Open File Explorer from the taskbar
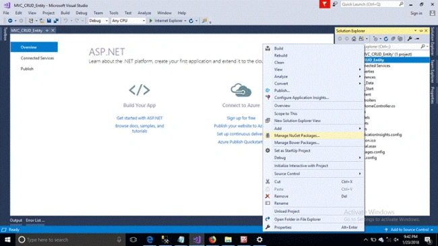This screenshot has height=246, width=438. pyautogui.click(x=228, y=239)
